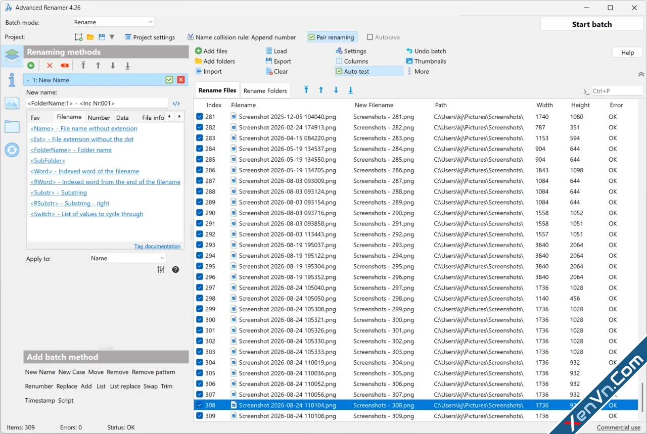Select the Data tag tab
The height and width of the screenshot is (434, 647).
pos(122,118)
